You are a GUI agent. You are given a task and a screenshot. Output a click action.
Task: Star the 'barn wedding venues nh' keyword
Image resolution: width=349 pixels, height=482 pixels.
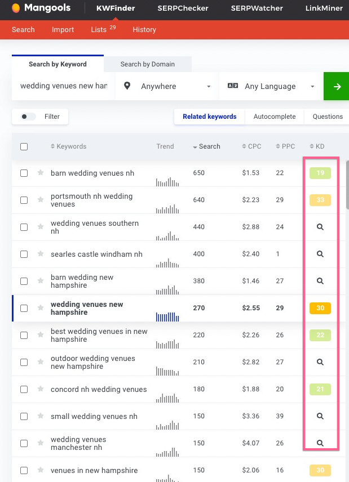(41, 173)
